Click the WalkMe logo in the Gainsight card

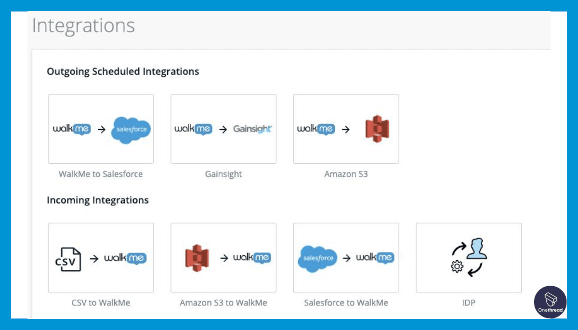click(x=194, y=129)
